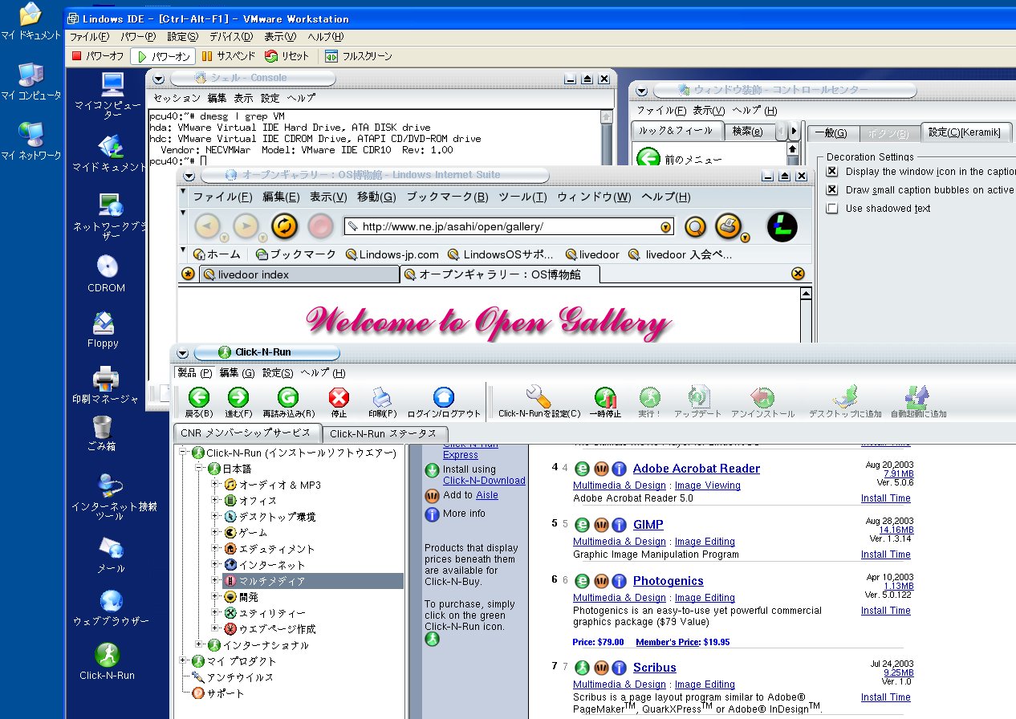Click the Click-N-Run icon next to GIMP
1016x719 pixels.
[582, 525]
